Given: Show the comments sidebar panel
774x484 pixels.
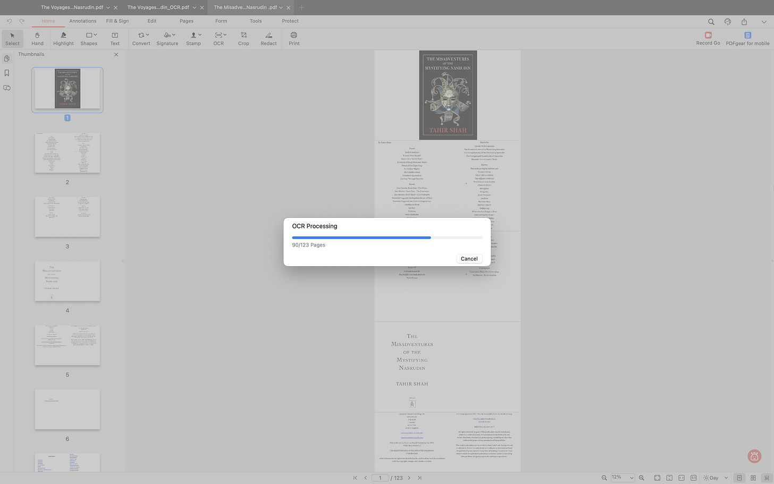Looking at the screenshot, I should pyautogui.click(x=7, y=88).
